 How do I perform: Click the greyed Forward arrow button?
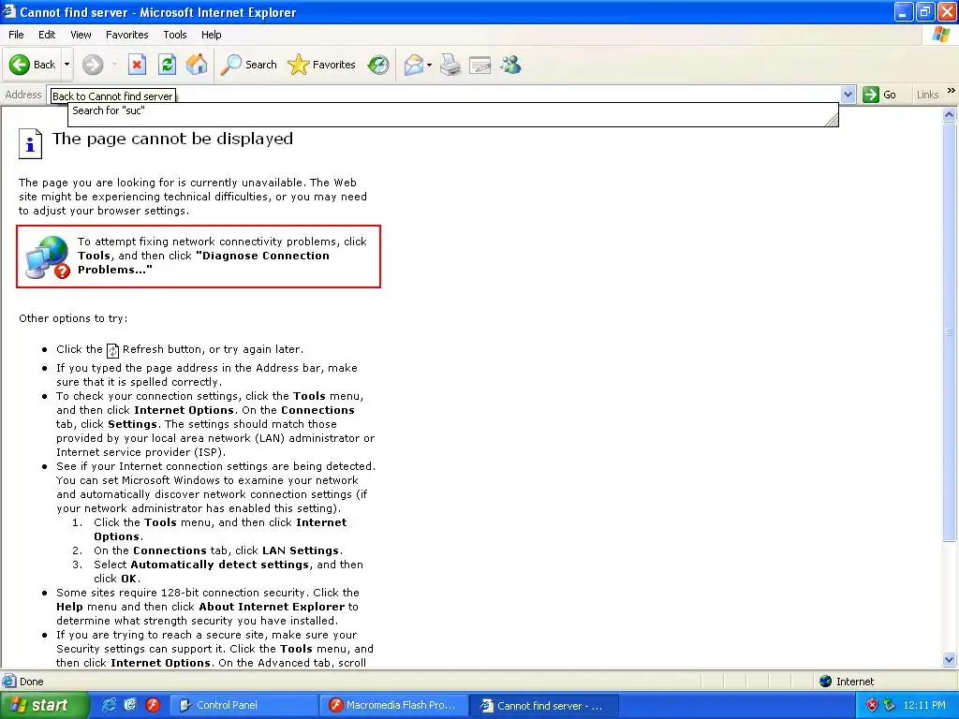pos(93,65)
